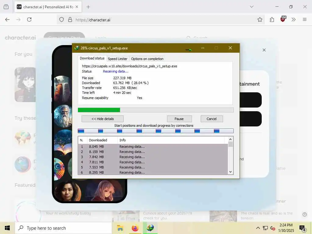This screenshot has width=312, height=234.
Task: Click the connections progress segment bar
Action: (x=156, y=131)
